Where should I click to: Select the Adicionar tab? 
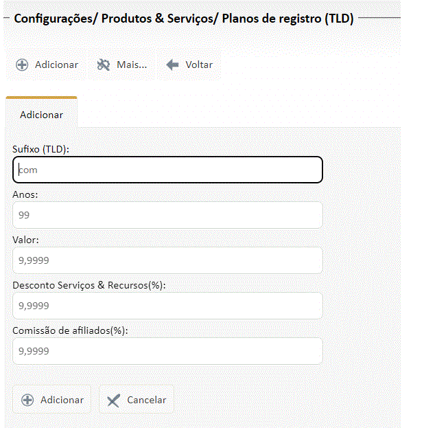click(x=41, y=115)
